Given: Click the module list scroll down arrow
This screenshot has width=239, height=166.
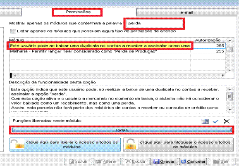Looking at the screenshot, I should point(230,70).
